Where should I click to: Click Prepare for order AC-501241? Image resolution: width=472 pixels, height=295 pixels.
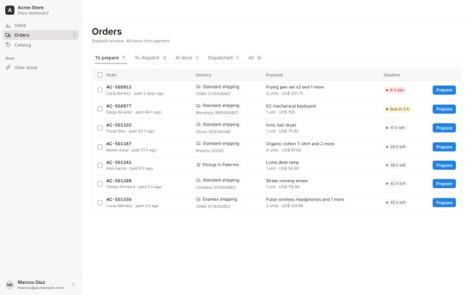[x=444, y=165]
